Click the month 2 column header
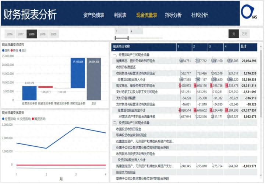The height and width of the screenshot is (184, 265). point(200,47)
